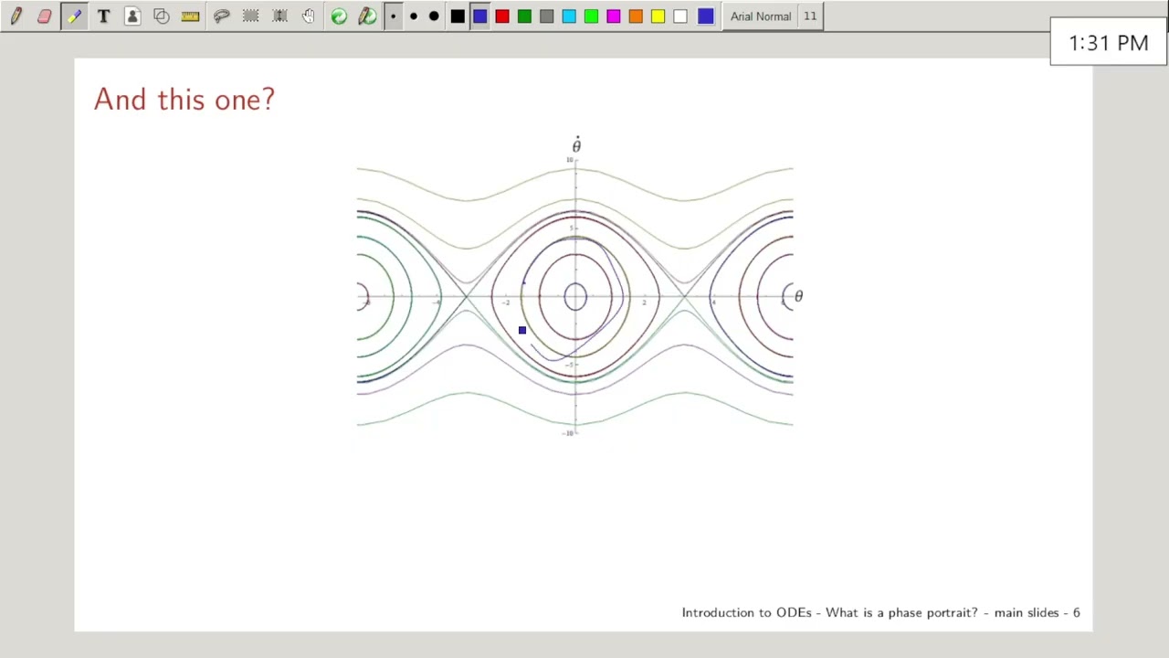This screenshot has width=1169, height=658.
Task: Click the theta-dot vertical axis label
Action: pos(576,144)
